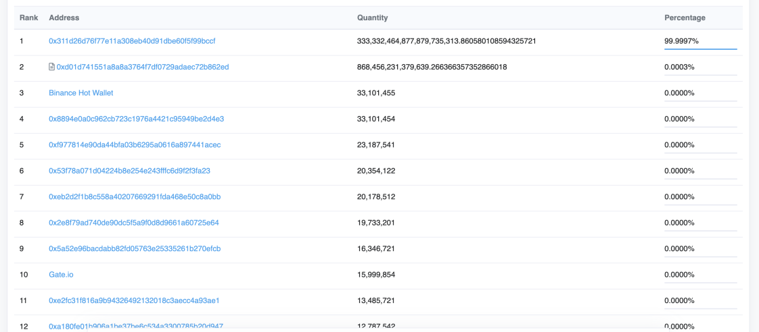Image resolution: width=759 pixels, height=332 pixels.
Task: Open address 0x53f78a071d04224b8e254e243fffc6d9f2f3fa23
Action: 129,171
